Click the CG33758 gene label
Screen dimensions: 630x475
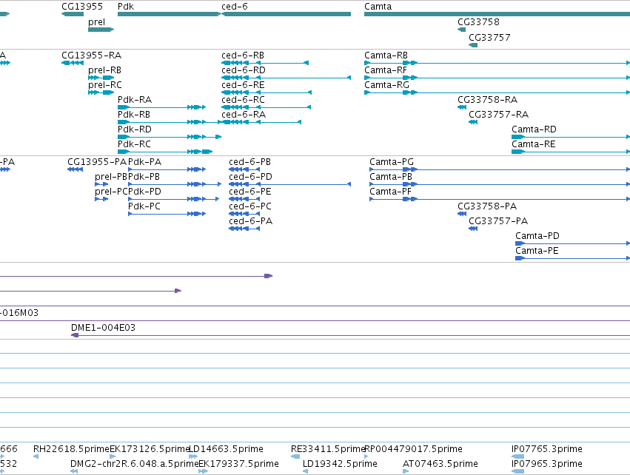[478, 22]
